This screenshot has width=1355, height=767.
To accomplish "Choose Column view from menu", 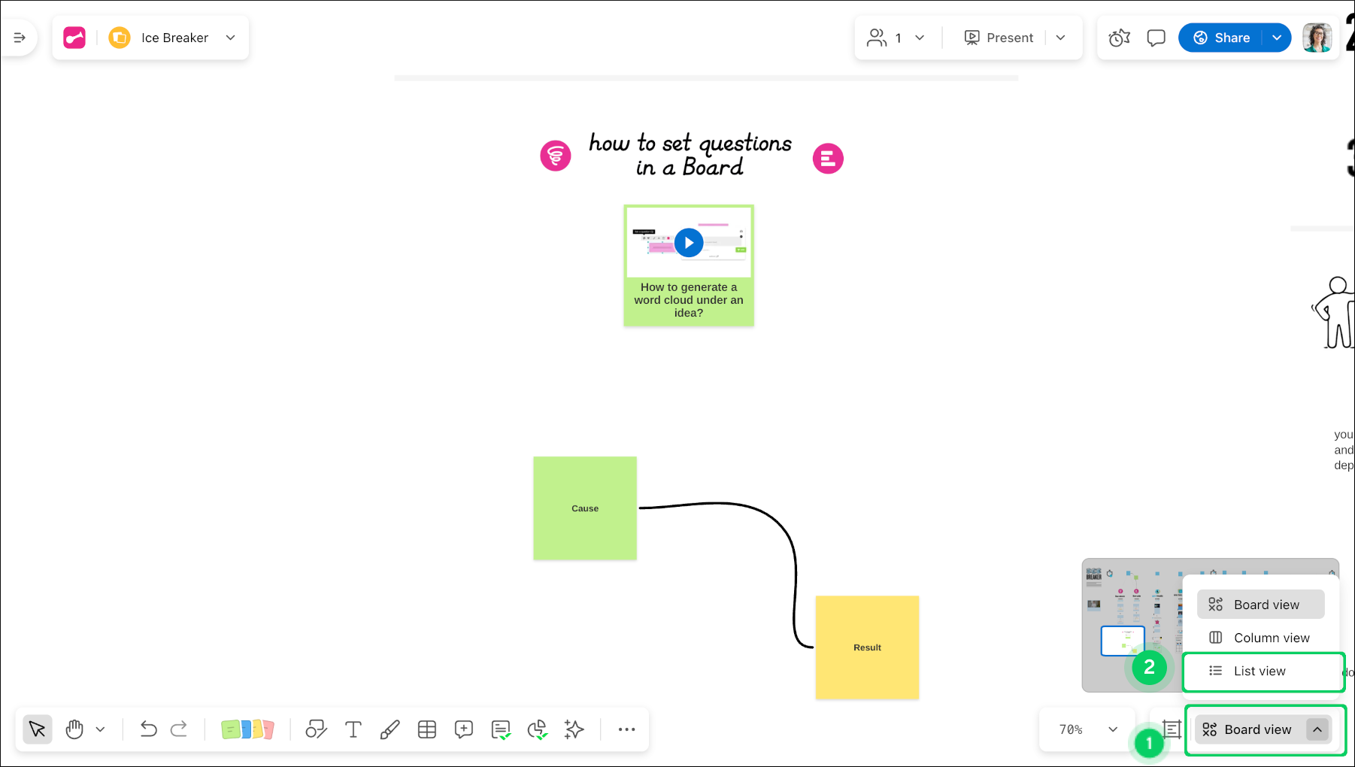I will pyautogui.click(x=1271, y=638).
